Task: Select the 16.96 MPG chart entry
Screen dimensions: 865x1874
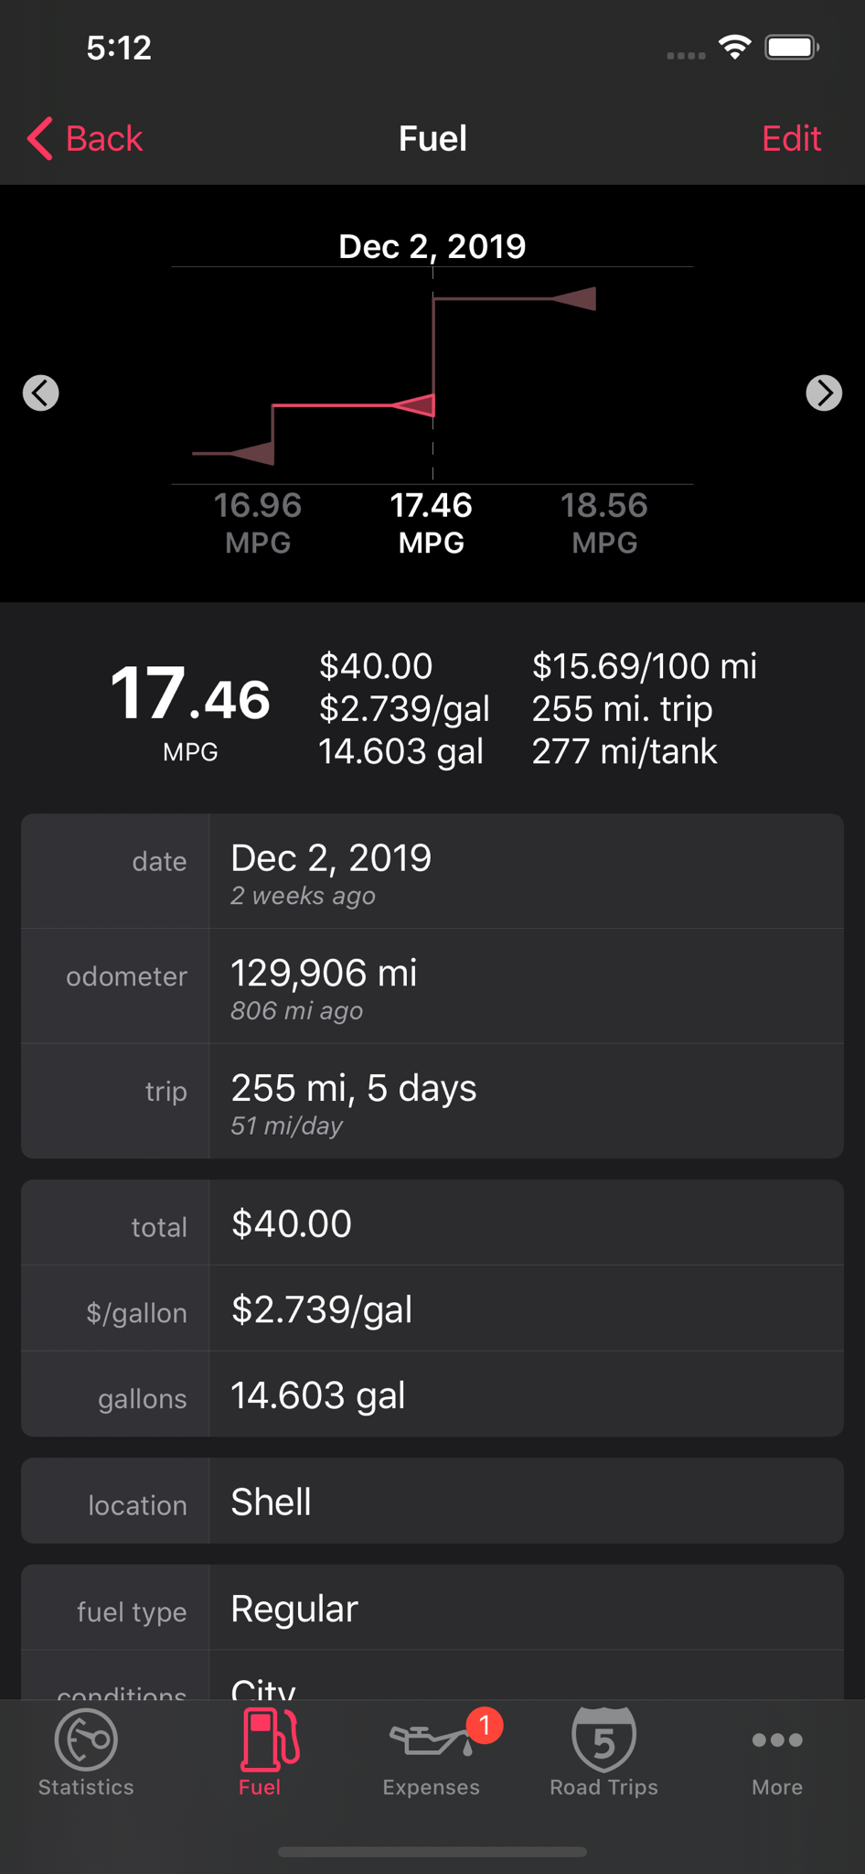Action: click(x=258, y=522)
